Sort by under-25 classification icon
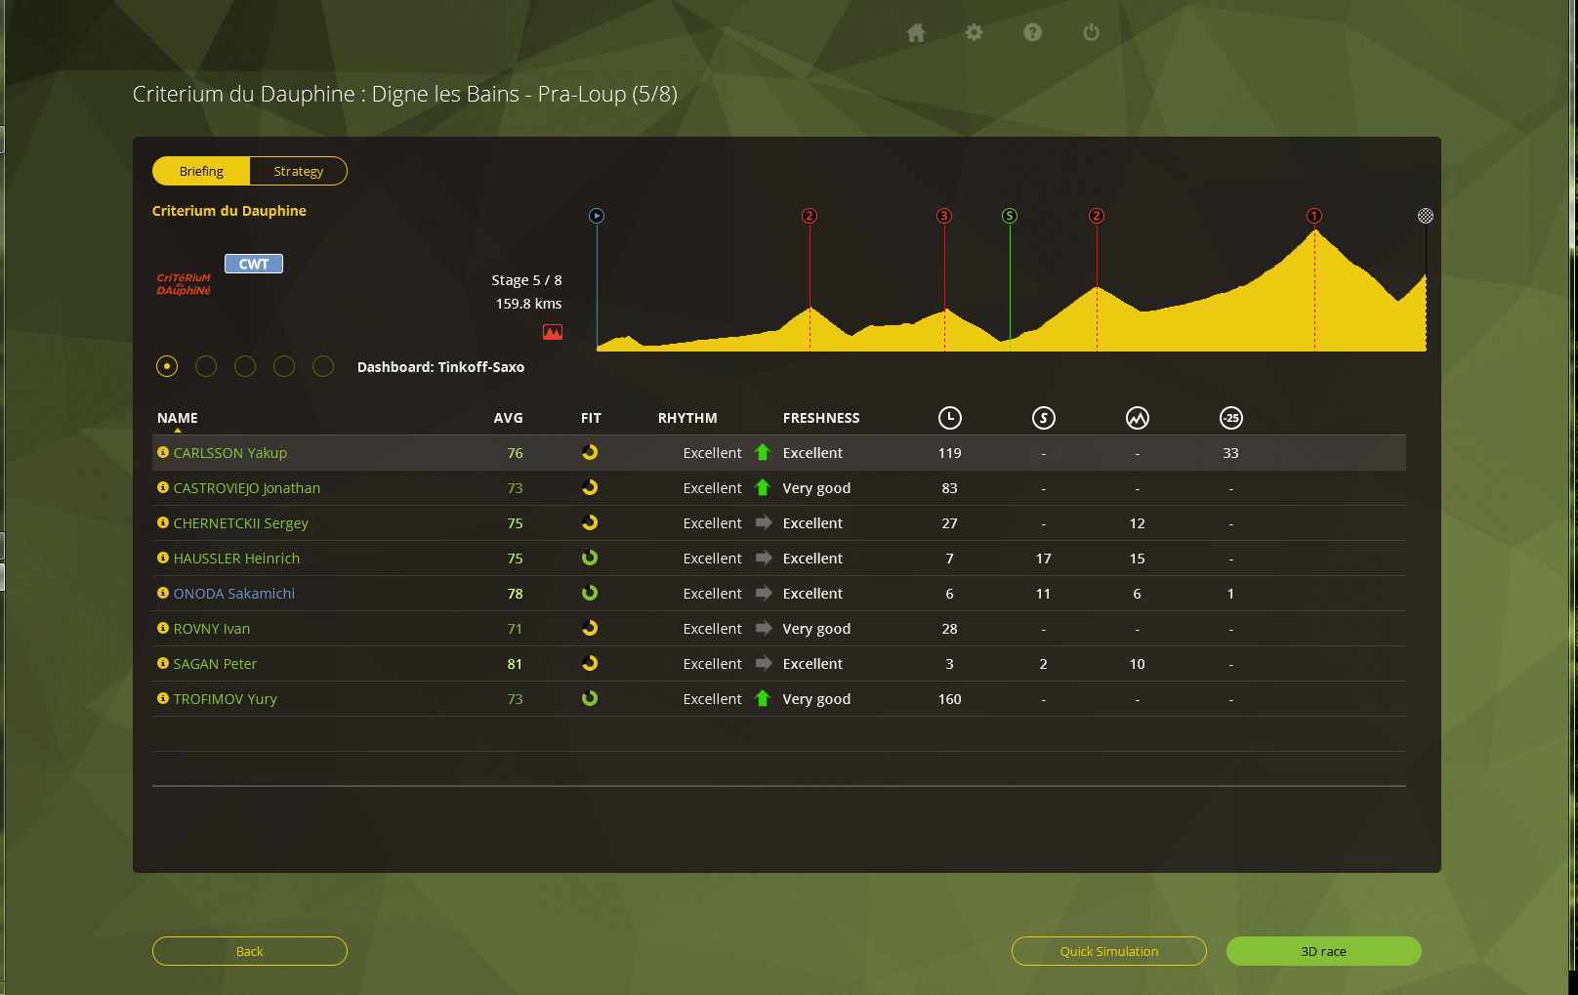Screen dimensions: 1578x995 1230,418
